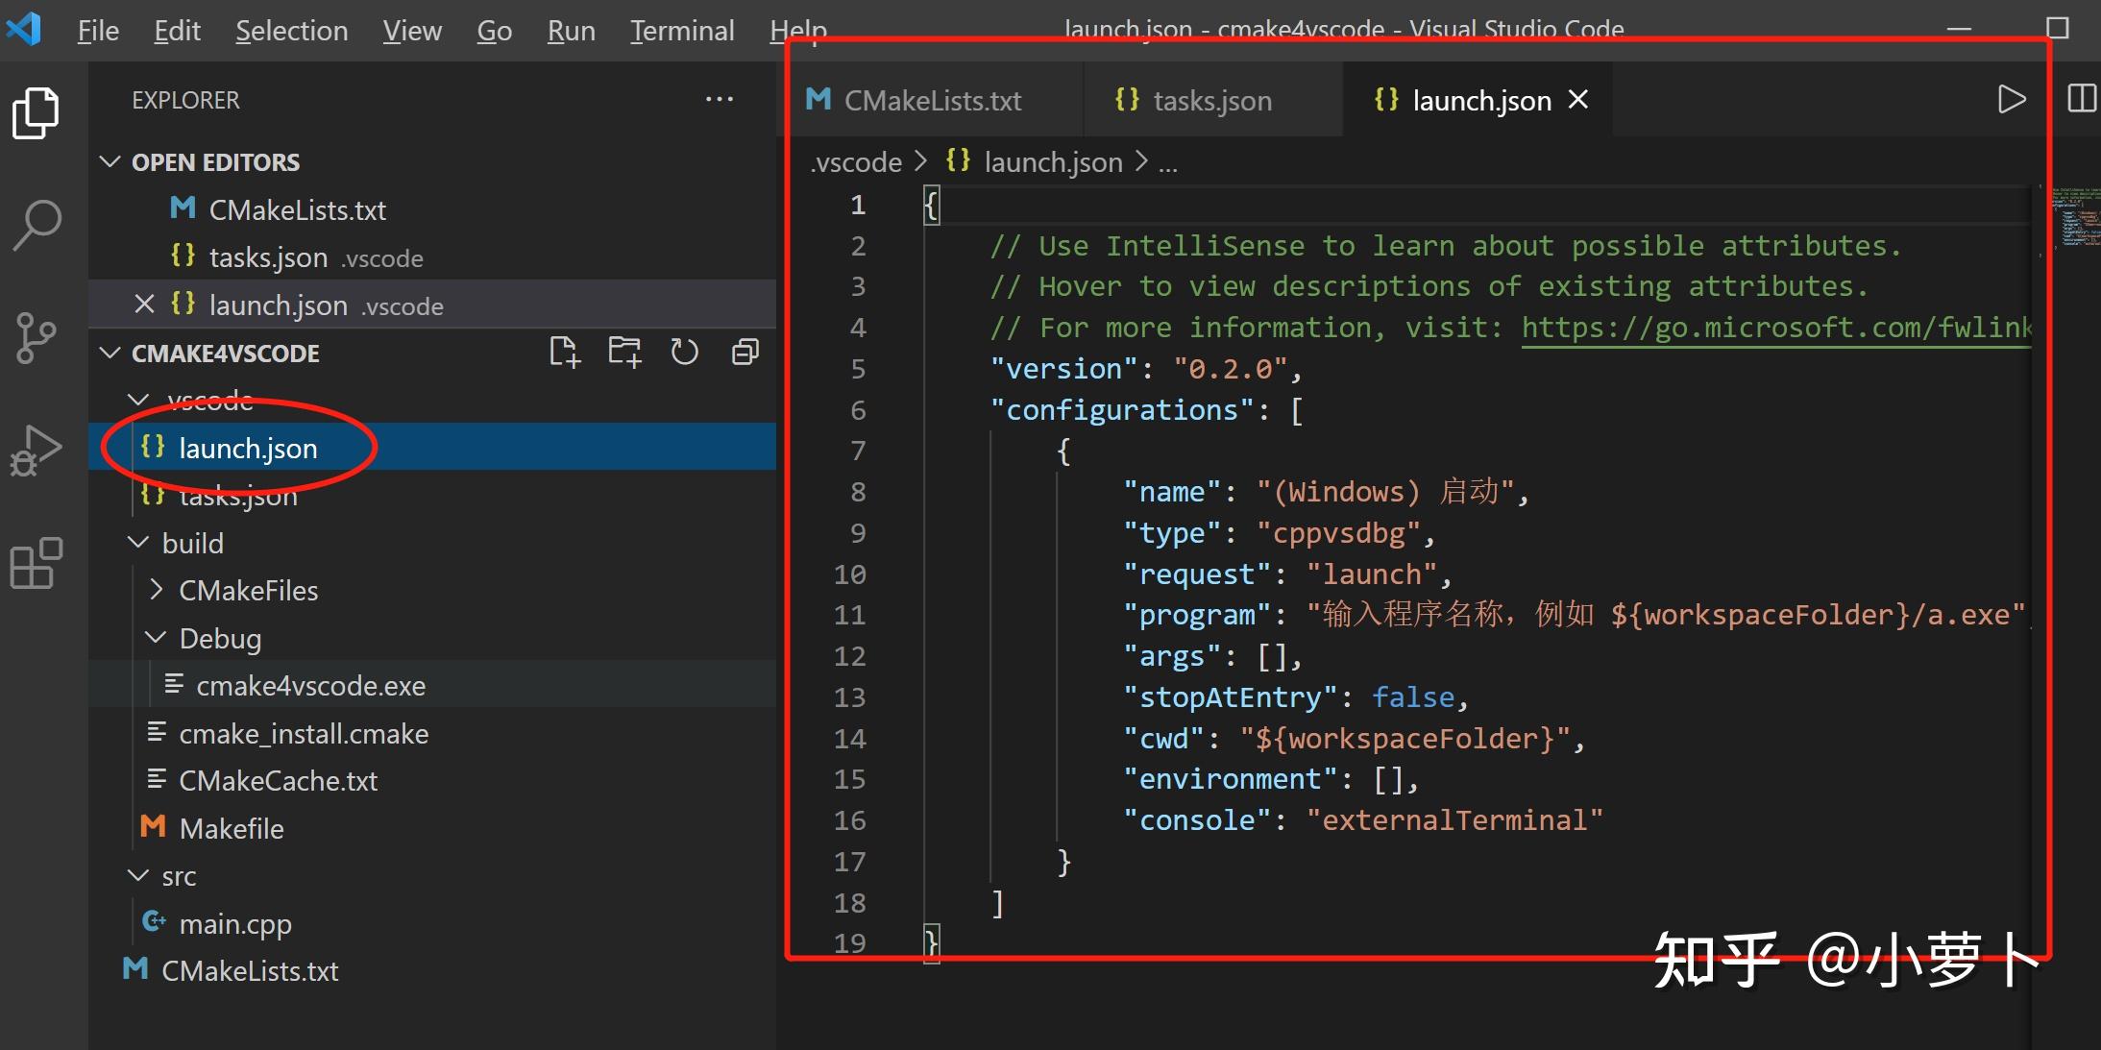This screenshot has width=2101, height=1050.
Task: Click the Split Editor icon
Action: [x=2084, y=98]
